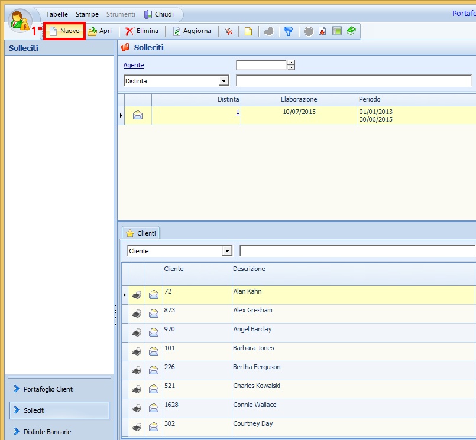
Task: Click the funnel icon with red X
Action: [228, 31]
